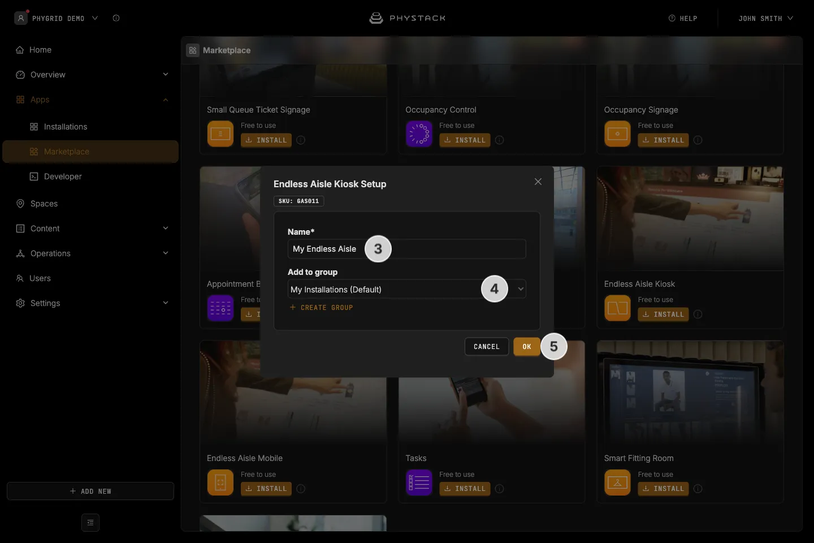814x543 pixels.
Task: Click the Create Group link
Action: tap(321, 308)
